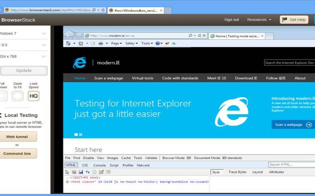Screen dimensions: 315x196
Task: Toggle the HQ Load Speed button
Action: pos(33,96)
